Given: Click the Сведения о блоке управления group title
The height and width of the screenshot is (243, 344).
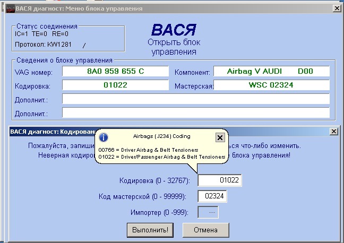Looking at the screenshot, I should coord(65,60).
